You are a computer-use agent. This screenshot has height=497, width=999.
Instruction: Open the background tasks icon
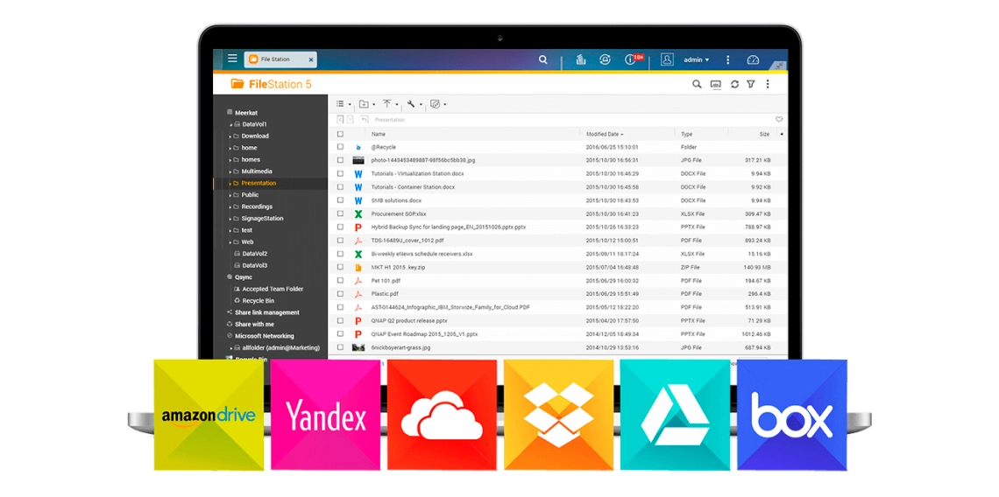point(580,59)
